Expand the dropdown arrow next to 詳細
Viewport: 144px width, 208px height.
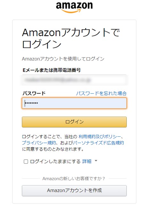(96, 161)
